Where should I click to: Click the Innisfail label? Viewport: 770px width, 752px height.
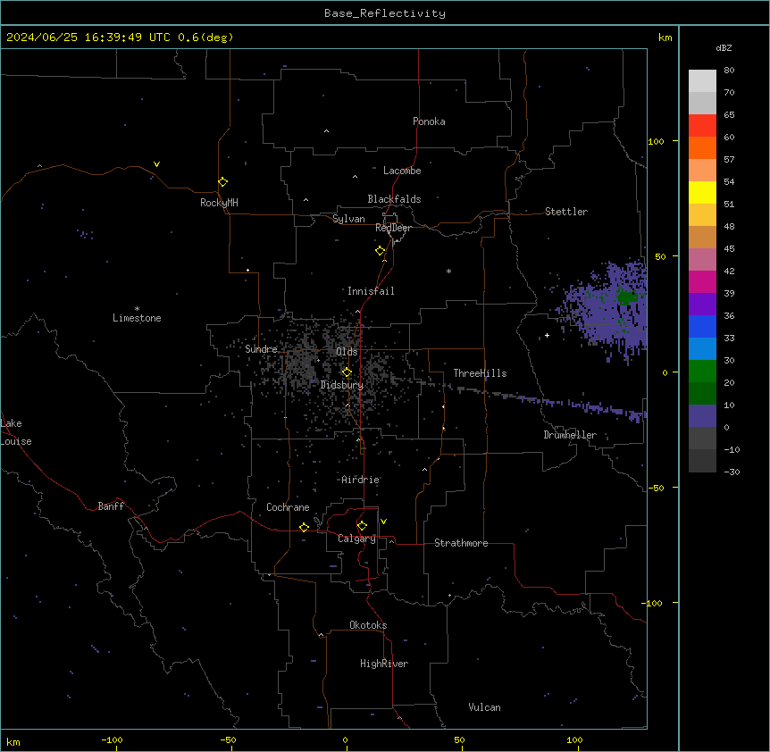tap(371, 291)
